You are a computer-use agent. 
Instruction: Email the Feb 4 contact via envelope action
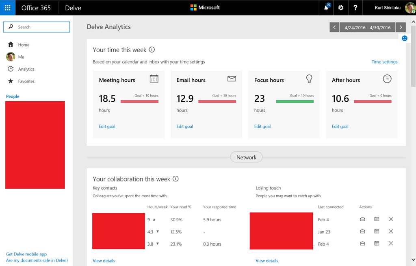(x=362, y=219)
